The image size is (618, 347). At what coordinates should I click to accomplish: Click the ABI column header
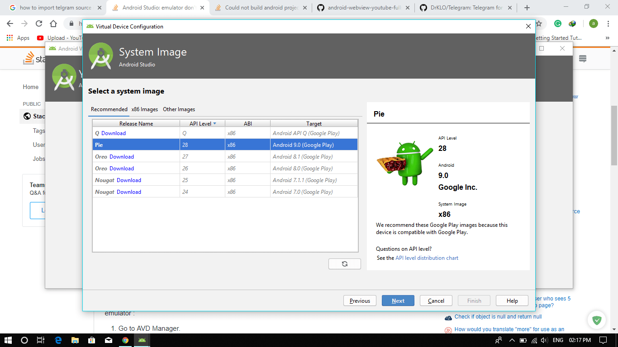click(x=248, y=123)
